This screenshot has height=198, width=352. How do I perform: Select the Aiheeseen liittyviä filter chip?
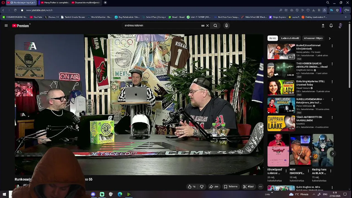point(313,38)
